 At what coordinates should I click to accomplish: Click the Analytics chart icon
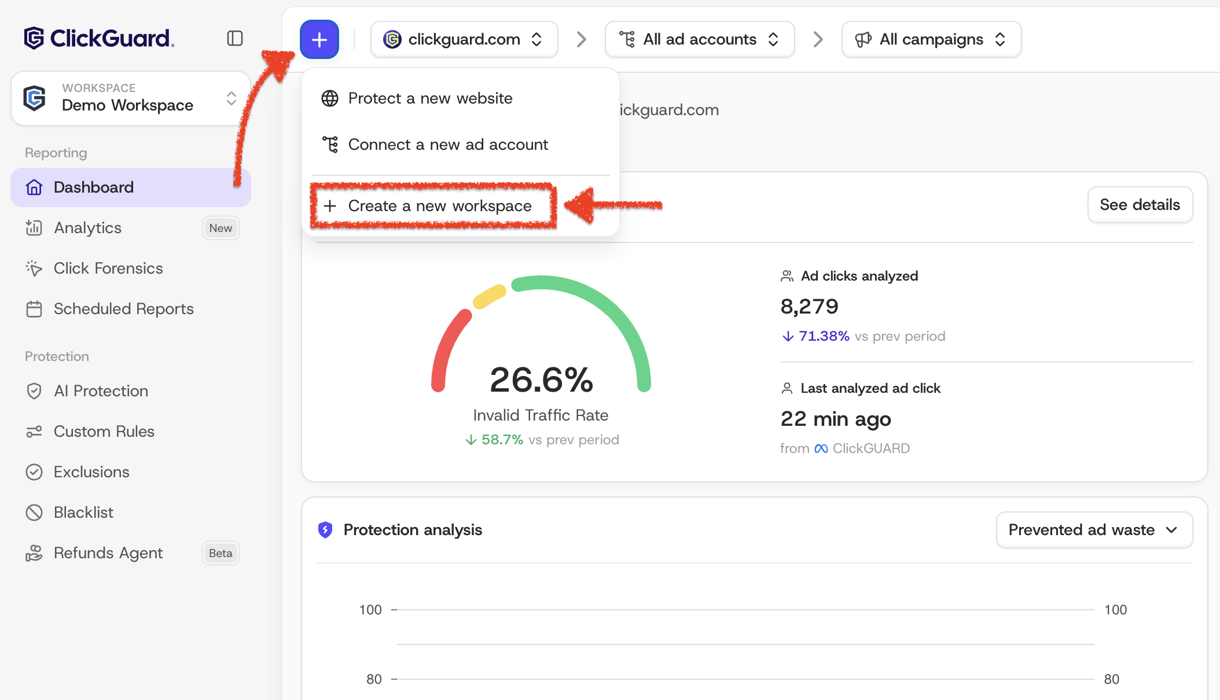point(34,228)
